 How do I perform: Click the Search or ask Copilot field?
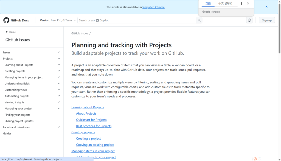click(x=137, y=20)
